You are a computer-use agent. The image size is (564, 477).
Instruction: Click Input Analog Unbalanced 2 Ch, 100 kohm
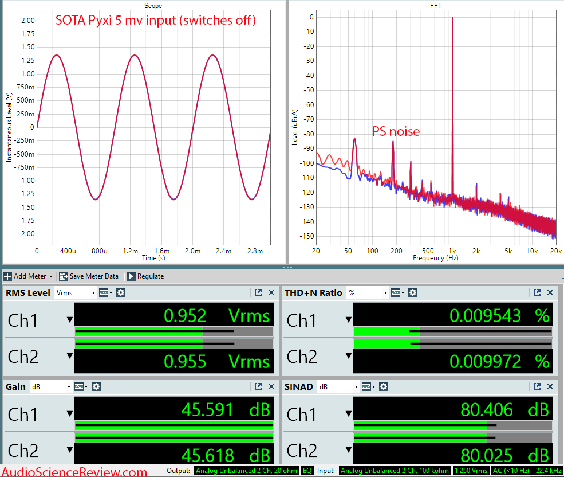[395, 471]
